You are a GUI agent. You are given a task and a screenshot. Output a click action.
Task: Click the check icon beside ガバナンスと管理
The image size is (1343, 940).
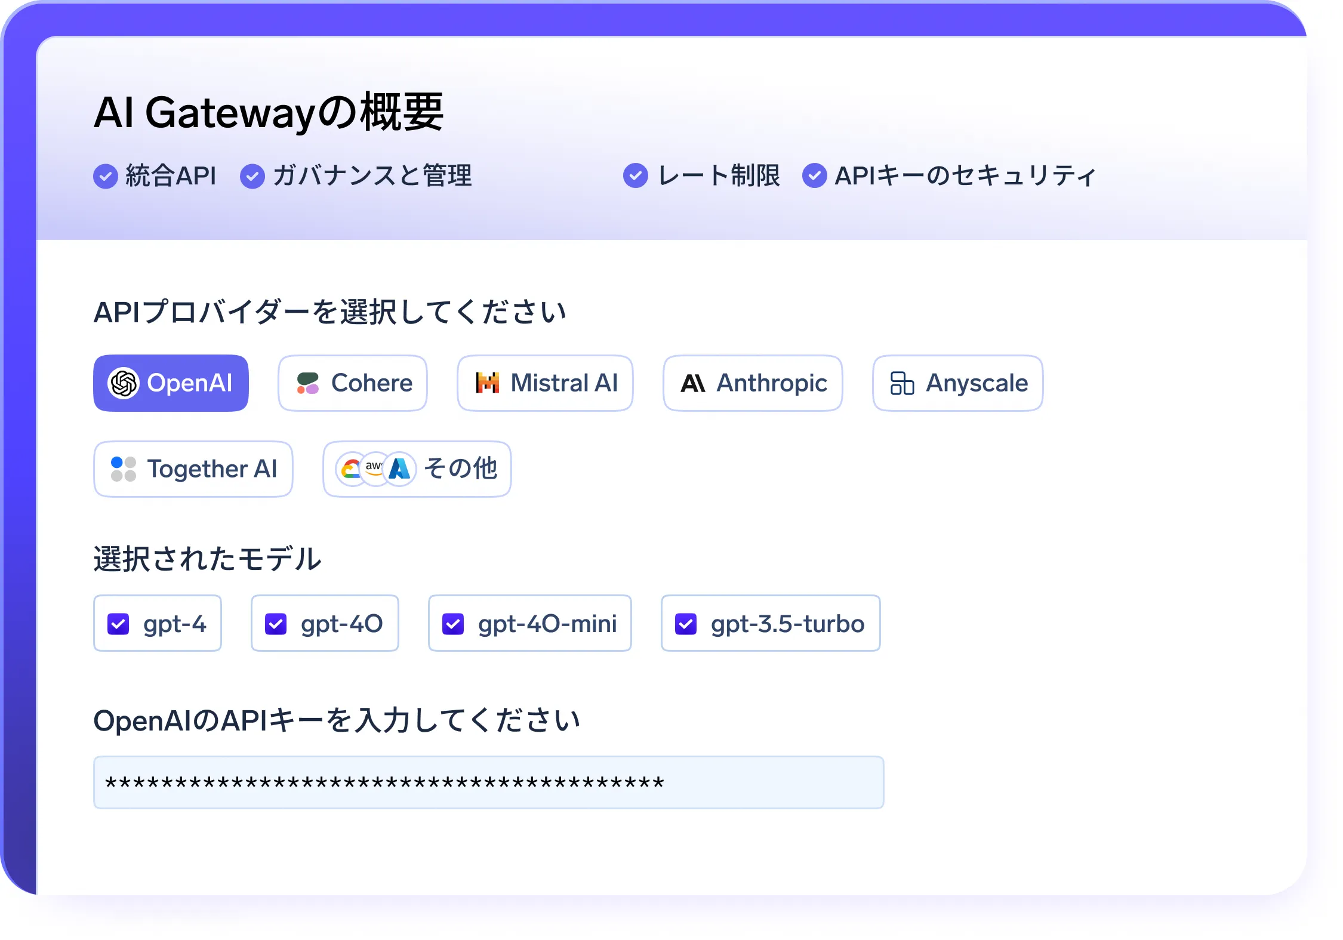(252, 176)
